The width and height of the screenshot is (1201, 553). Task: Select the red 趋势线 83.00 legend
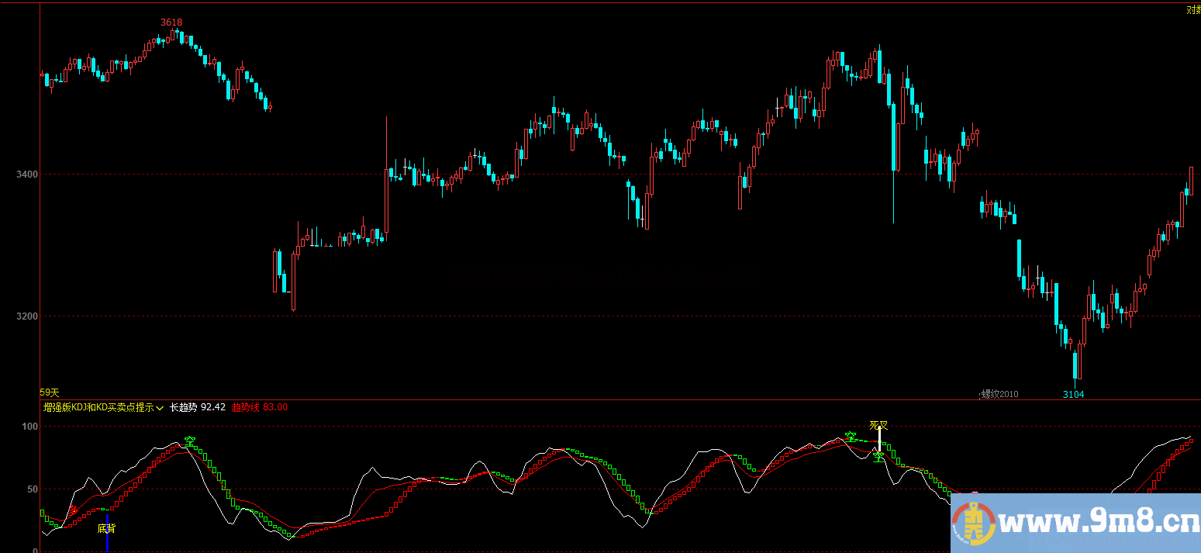(x=259, y=407)
